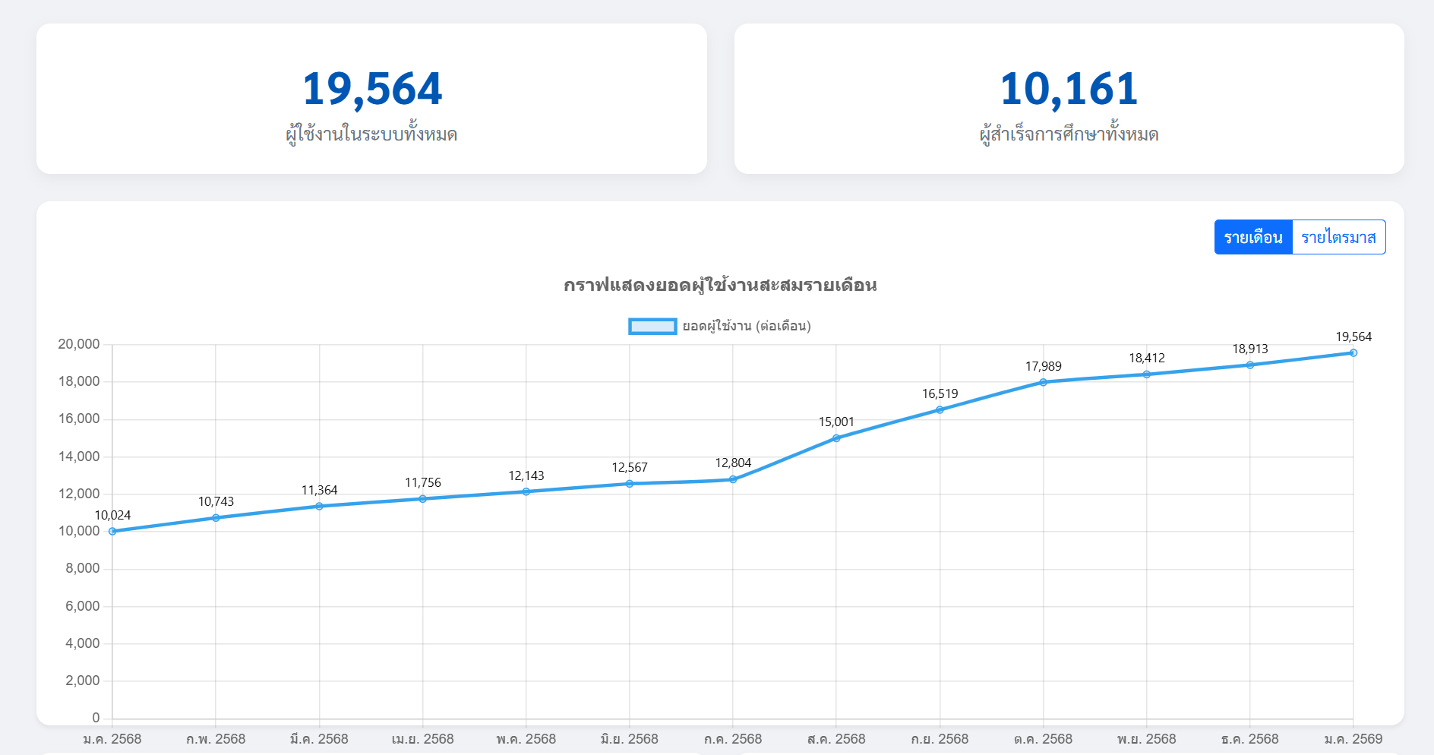Select the 19,564 data point for ม.ค. 2569
This screenshot has height=755, width=1434.
[1353, 352]
